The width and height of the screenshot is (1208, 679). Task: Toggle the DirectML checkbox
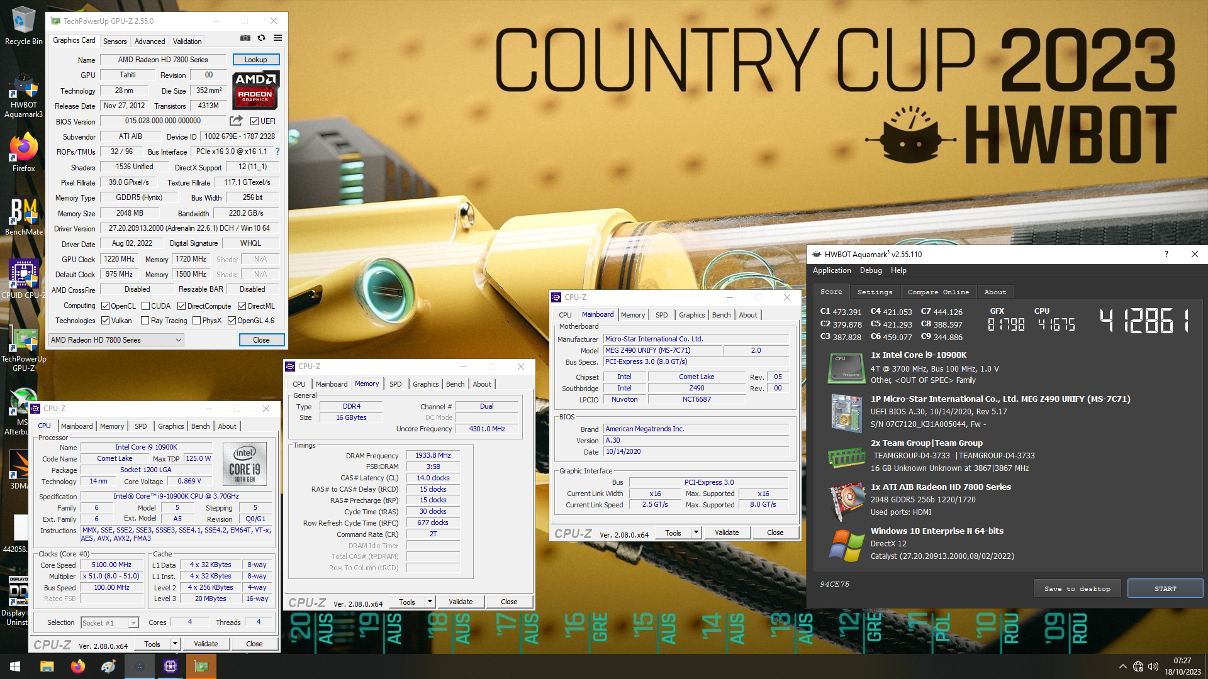(x=242, y=306)
